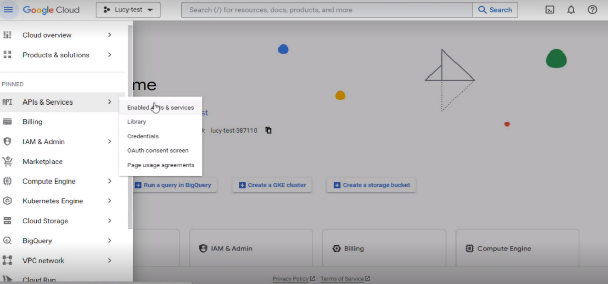Expand APIs & Services chevron
The height and width of the screenshot is (284, 608).
109,102
